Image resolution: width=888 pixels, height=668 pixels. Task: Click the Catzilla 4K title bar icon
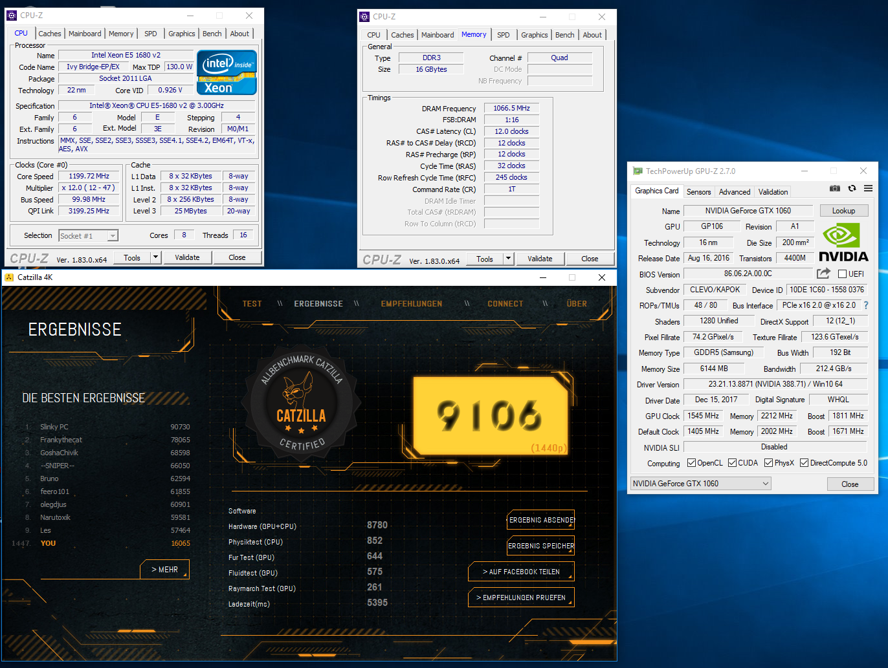[x=9, y=277]
